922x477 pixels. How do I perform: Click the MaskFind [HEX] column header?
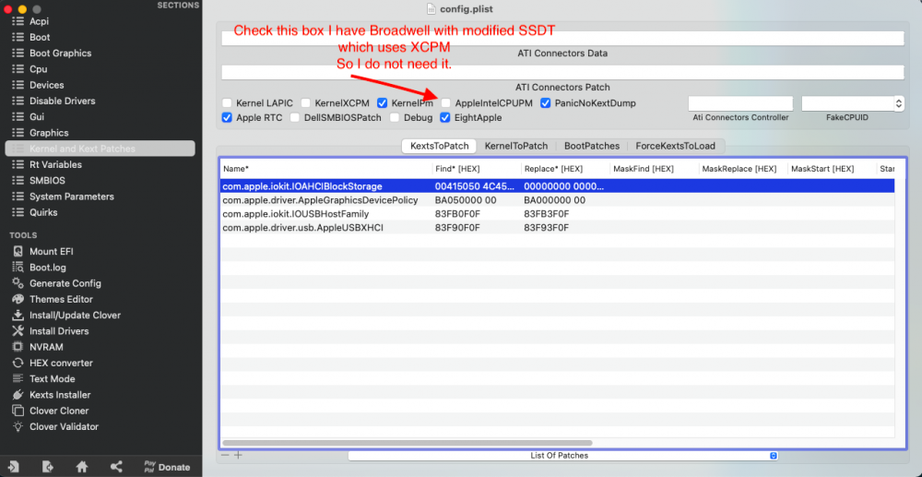(x=655, y=169)
